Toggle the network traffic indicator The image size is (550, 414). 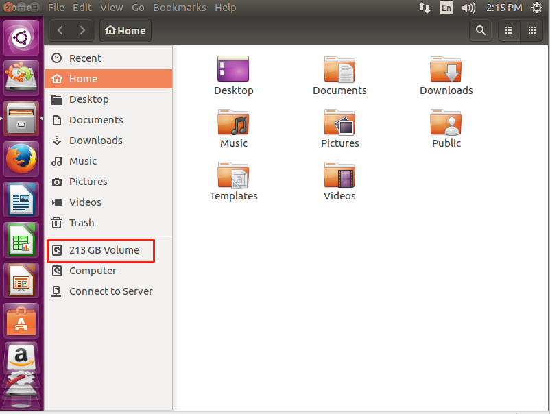[425, 8]
